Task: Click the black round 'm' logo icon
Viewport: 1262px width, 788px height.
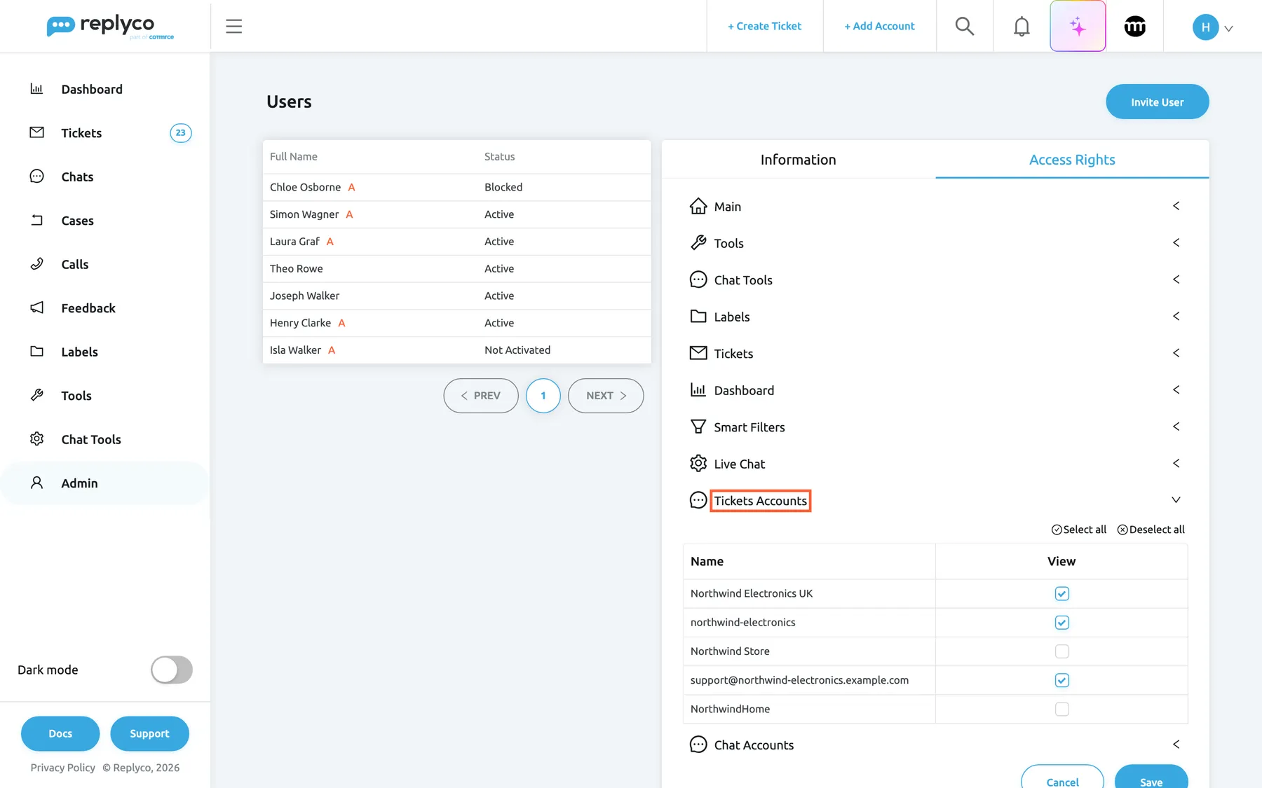Action: (1134, 26)
